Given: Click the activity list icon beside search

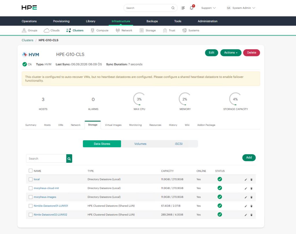Looking at the screenshot, I should point(183,8).
